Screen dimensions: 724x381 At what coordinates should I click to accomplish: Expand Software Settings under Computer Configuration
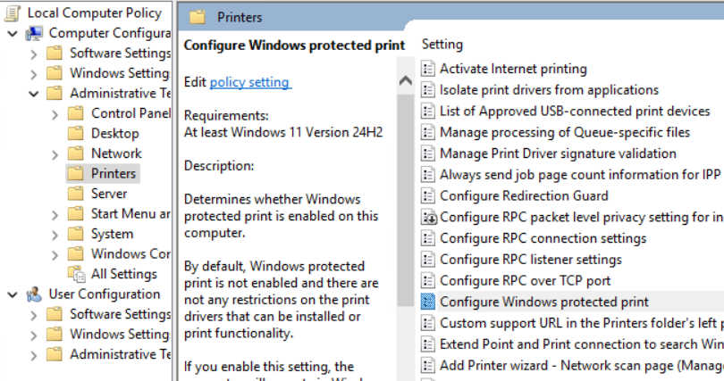[x=34, y=54]
